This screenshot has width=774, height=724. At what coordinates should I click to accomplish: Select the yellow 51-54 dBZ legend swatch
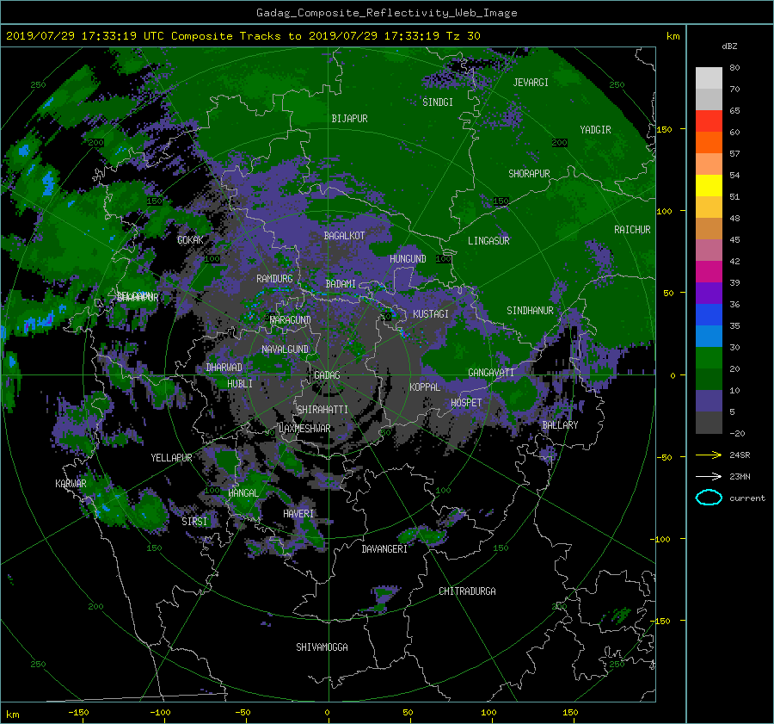tap(709, 186)
